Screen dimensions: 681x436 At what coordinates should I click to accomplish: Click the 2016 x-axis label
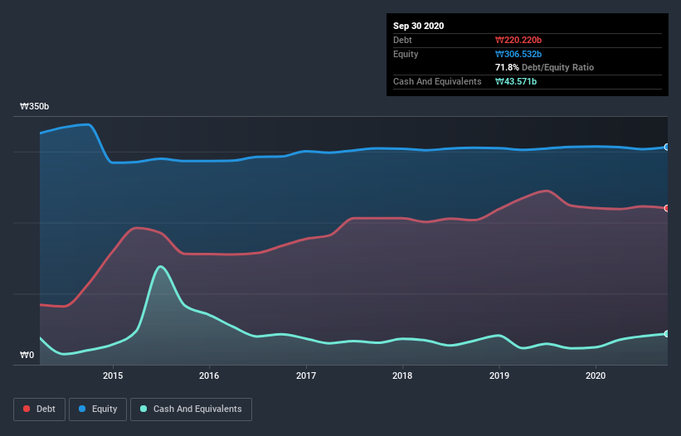click(209, 375)
